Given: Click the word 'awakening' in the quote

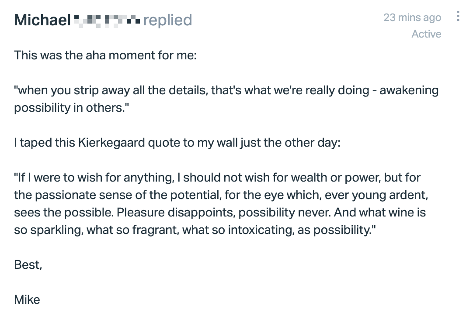Looking at the screenshot, I should tap(409, 90).
